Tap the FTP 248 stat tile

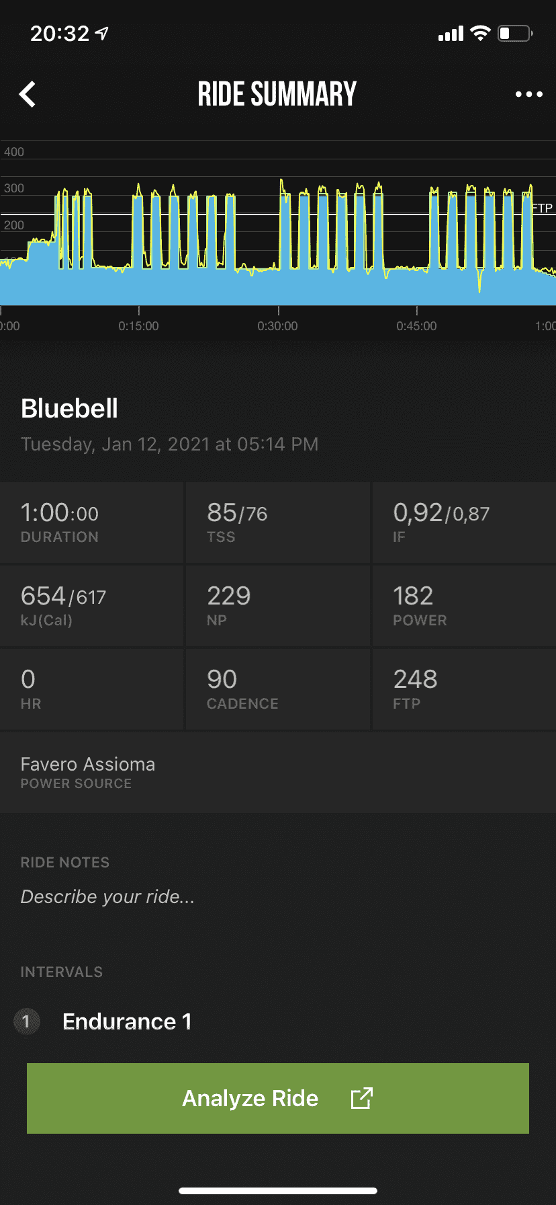click(x=463, y=689)
